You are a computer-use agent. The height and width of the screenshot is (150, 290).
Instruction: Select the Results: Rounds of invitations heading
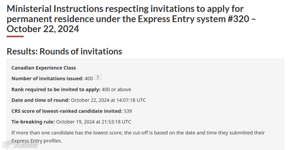[x=64, y=51]
